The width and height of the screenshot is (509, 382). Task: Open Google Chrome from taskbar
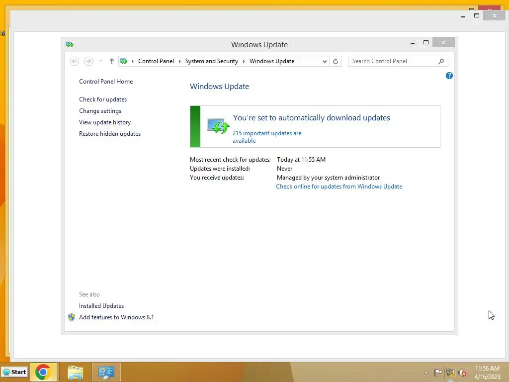pyautogui.click(x=44, y=372)
